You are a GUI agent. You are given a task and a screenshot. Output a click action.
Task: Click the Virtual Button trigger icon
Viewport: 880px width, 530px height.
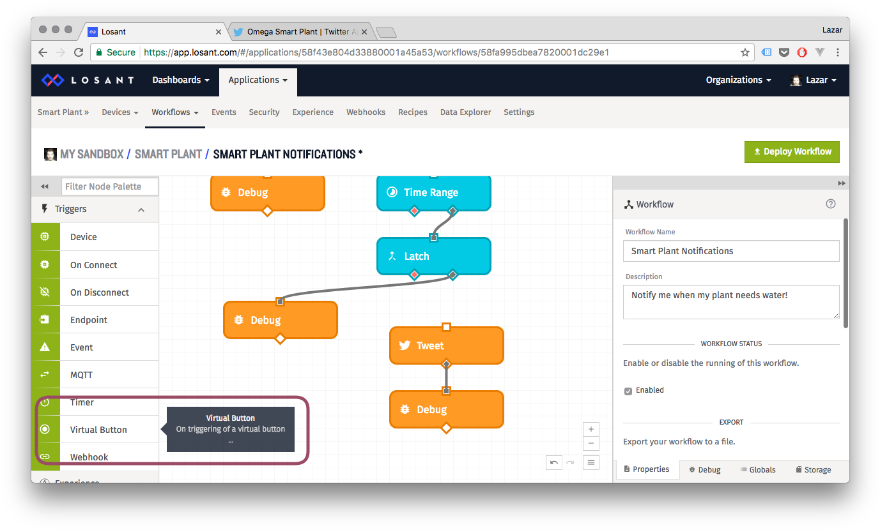(45, 430)
